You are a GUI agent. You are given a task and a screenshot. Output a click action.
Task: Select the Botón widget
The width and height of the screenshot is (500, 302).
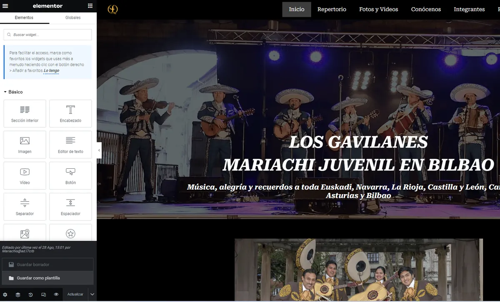point(70,176)
